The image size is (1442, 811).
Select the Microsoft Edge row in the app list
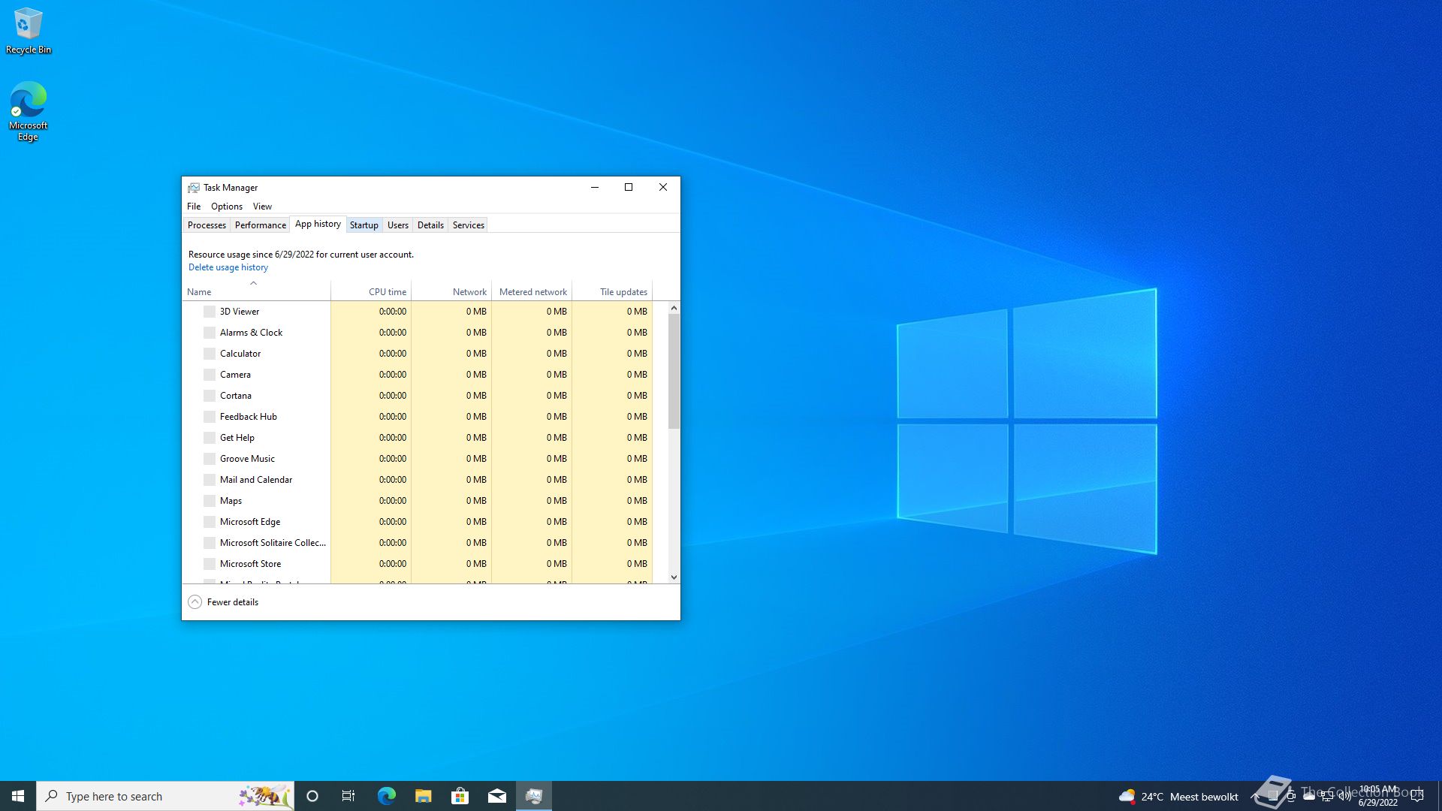417,522
